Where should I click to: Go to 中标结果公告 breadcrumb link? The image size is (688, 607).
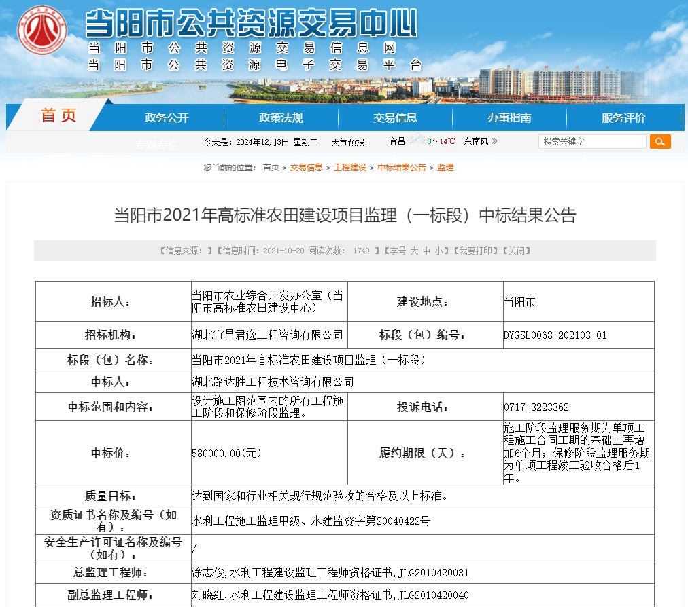pos(402,168)
